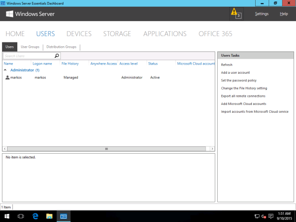This screenshot has height=222, width=296.
Task: Click Add a user account
Action: coord(235,73)
